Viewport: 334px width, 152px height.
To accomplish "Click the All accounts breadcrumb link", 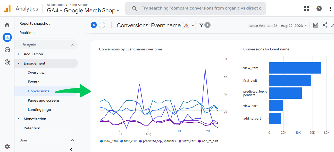I will [x=56, y=5].
